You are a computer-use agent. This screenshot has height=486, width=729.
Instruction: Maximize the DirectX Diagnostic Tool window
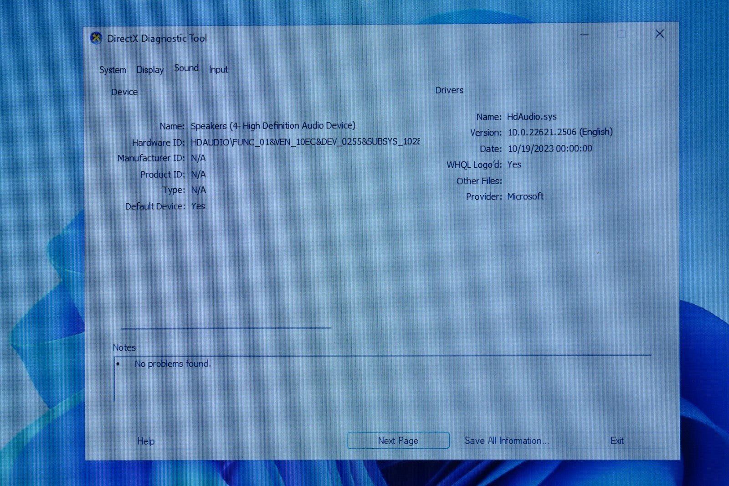621,34
